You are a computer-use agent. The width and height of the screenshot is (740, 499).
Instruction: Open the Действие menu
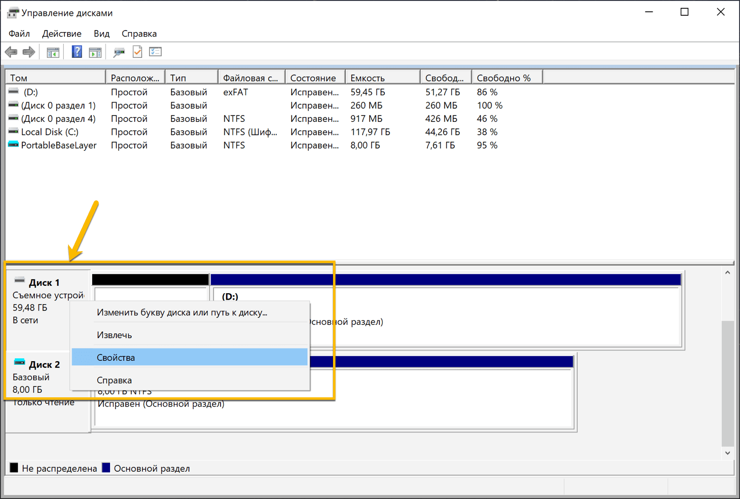[x=62, y=34]
